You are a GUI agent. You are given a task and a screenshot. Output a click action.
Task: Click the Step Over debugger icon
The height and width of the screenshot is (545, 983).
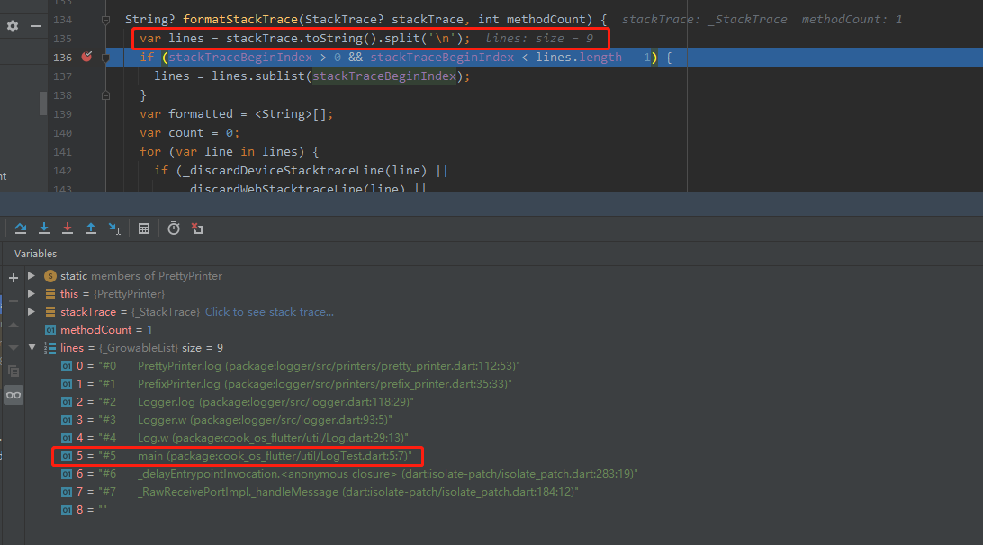21,228
